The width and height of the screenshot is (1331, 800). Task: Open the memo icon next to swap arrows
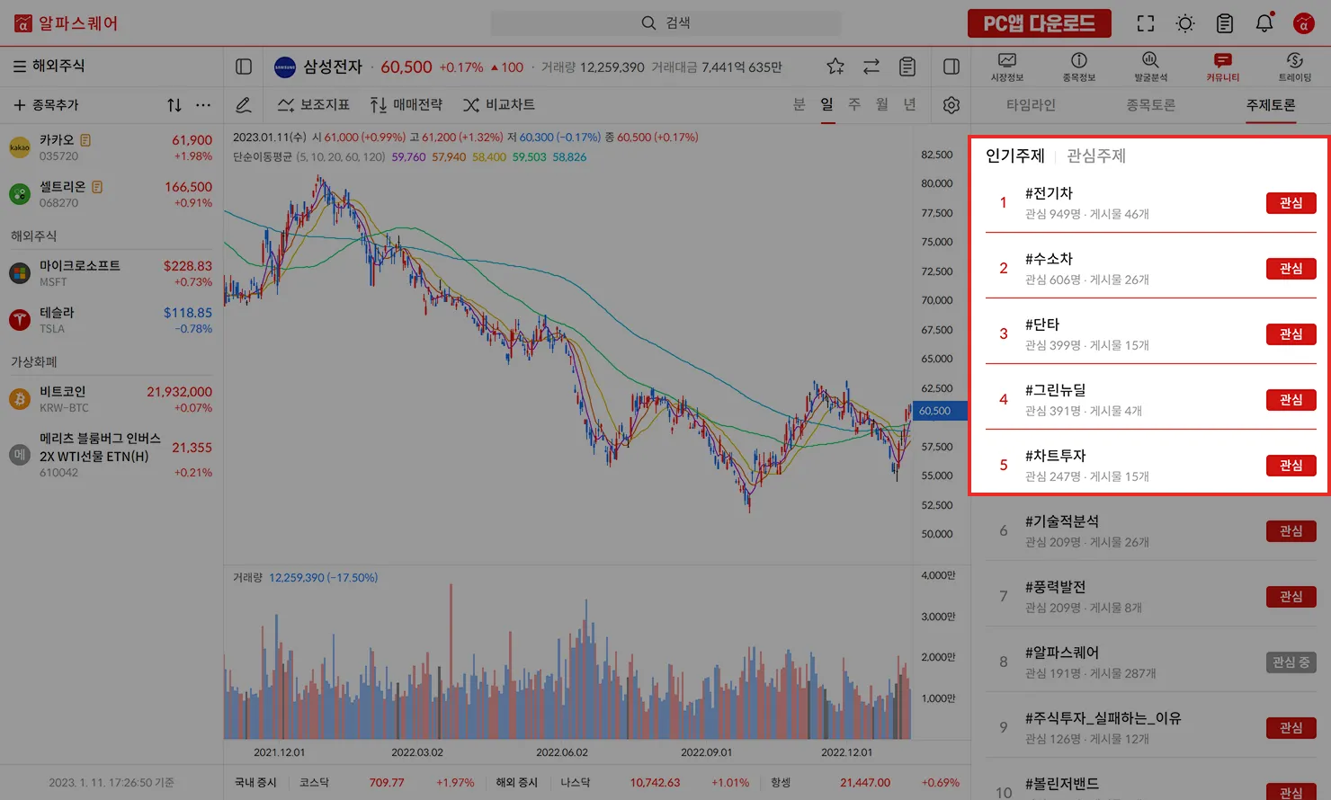[907, 67]
